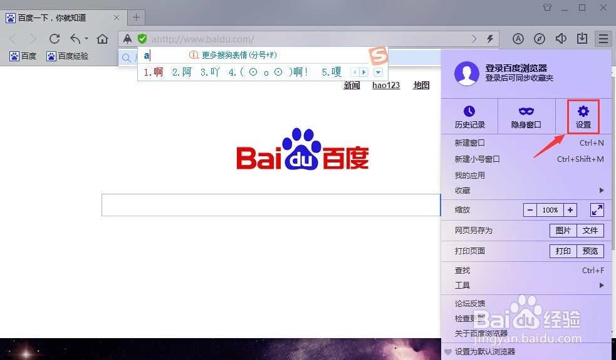
Task: Choose IME candidate 1.啊
Action: click(x=153, y=72)
